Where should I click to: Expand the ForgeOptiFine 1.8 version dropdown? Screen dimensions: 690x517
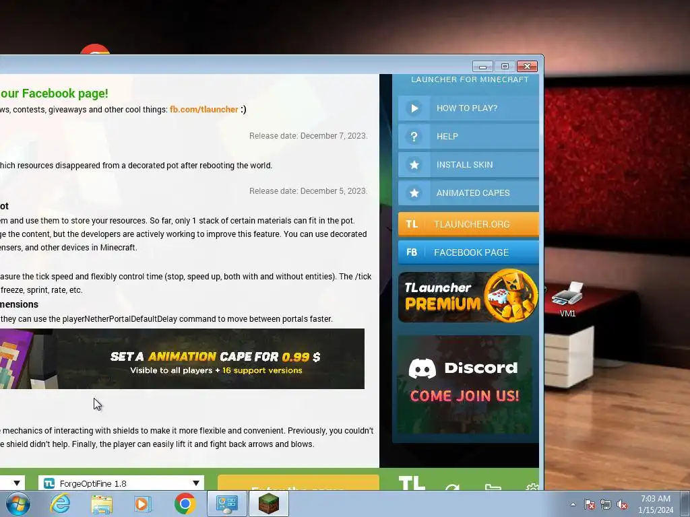[x=196, y=483]
